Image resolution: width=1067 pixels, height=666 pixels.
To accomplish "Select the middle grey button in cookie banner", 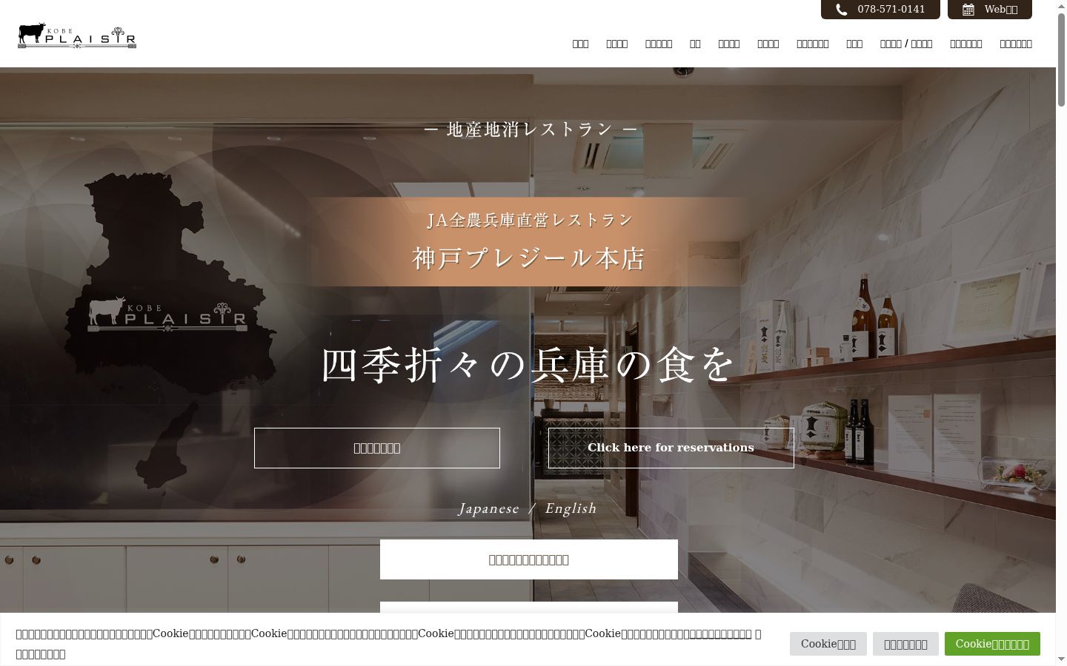I will tap(905, 644).
